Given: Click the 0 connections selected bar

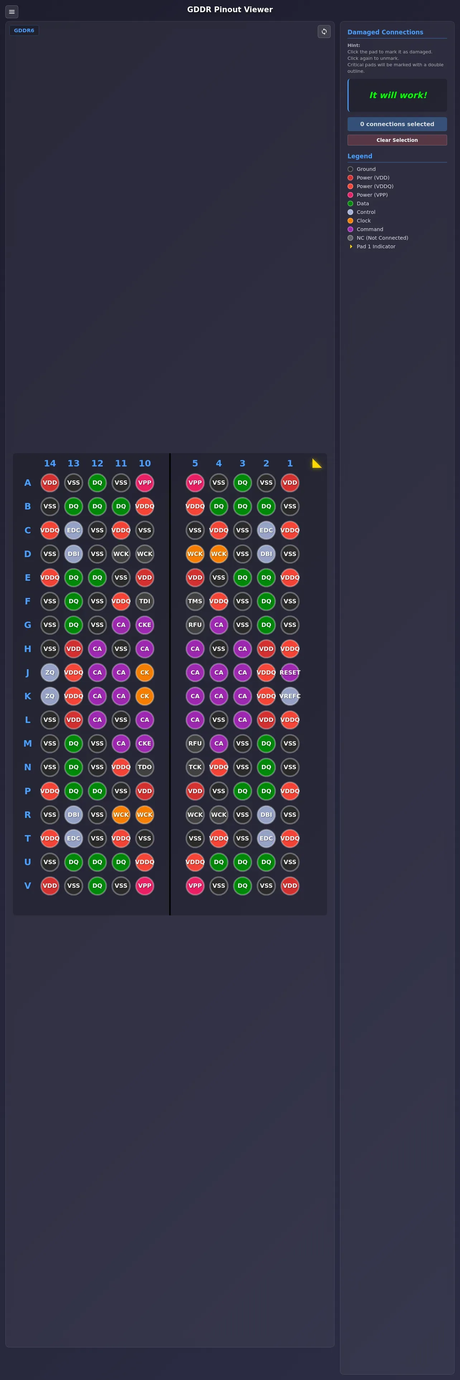Looking at the screenshot, I should coord(397,124).
